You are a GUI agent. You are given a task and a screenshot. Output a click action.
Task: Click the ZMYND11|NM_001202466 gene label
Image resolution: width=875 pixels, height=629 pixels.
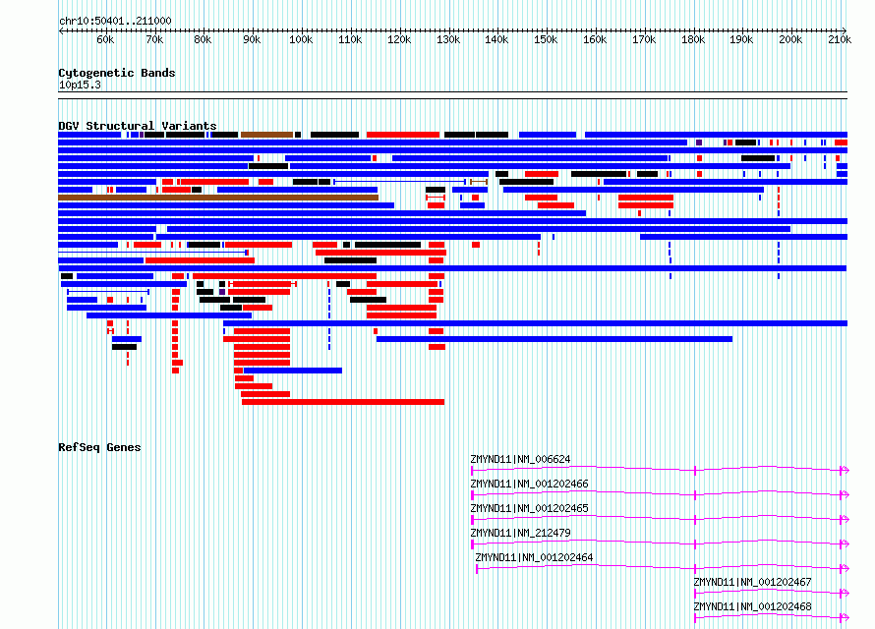coord(529,484)
